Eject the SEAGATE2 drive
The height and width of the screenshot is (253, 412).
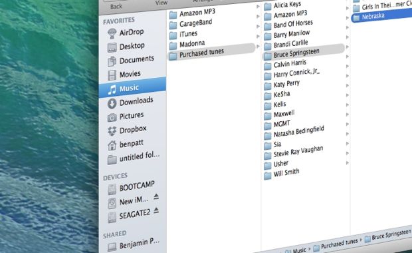(156, 210)
